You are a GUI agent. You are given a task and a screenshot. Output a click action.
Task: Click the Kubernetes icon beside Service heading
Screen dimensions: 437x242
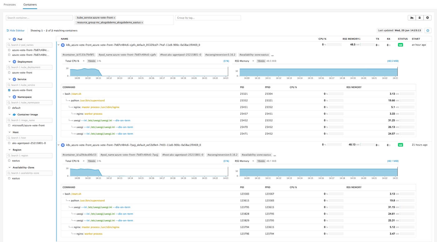(x=14, y=79)
